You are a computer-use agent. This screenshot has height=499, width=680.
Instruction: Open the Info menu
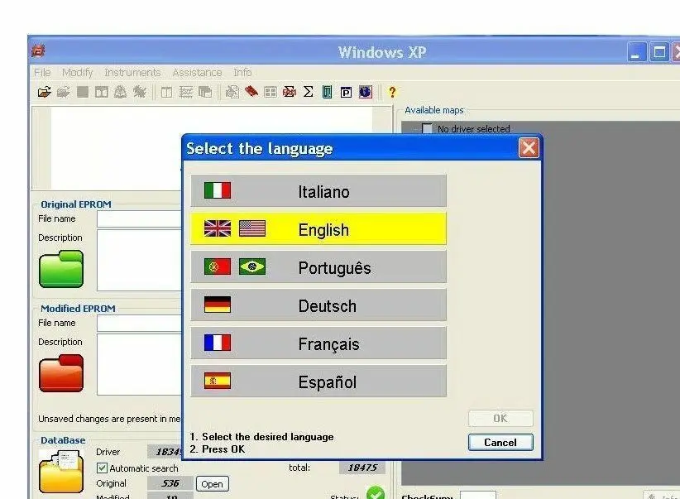(242, 73)
